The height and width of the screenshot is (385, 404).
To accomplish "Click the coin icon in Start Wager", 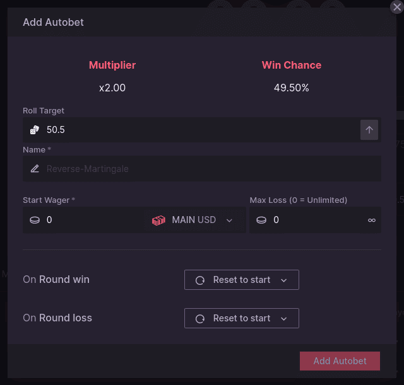I will pos(35,220).
